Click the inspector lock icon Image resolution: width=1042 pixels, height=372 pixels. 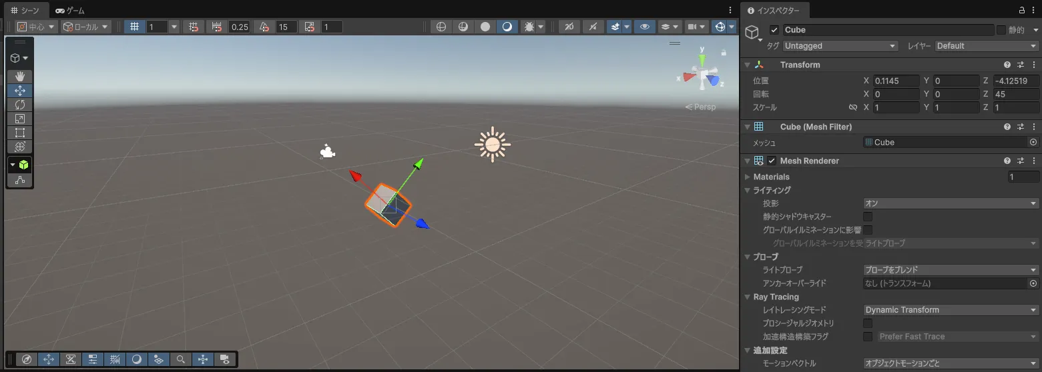1022,11
